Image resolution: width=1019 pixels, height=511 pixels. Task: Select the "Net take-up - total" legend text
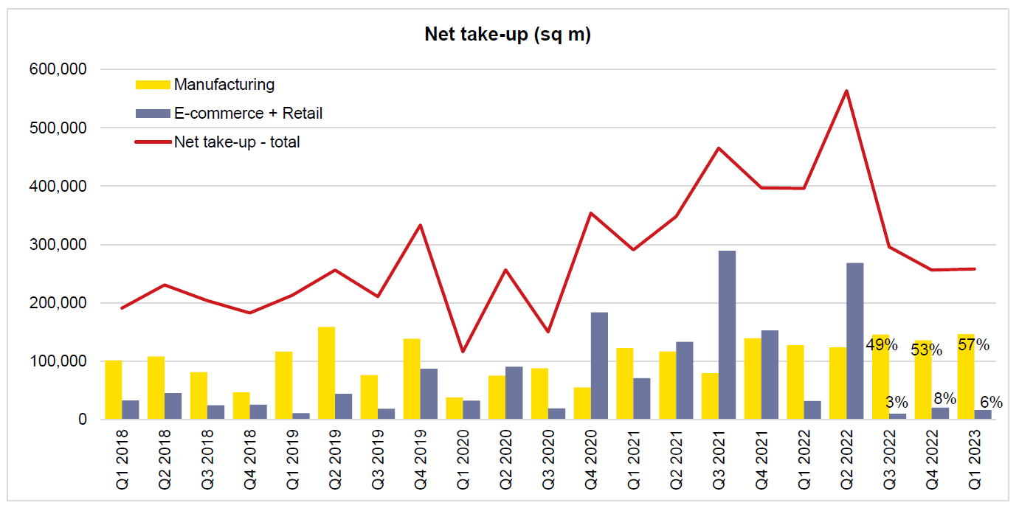[x=237, y=142]
